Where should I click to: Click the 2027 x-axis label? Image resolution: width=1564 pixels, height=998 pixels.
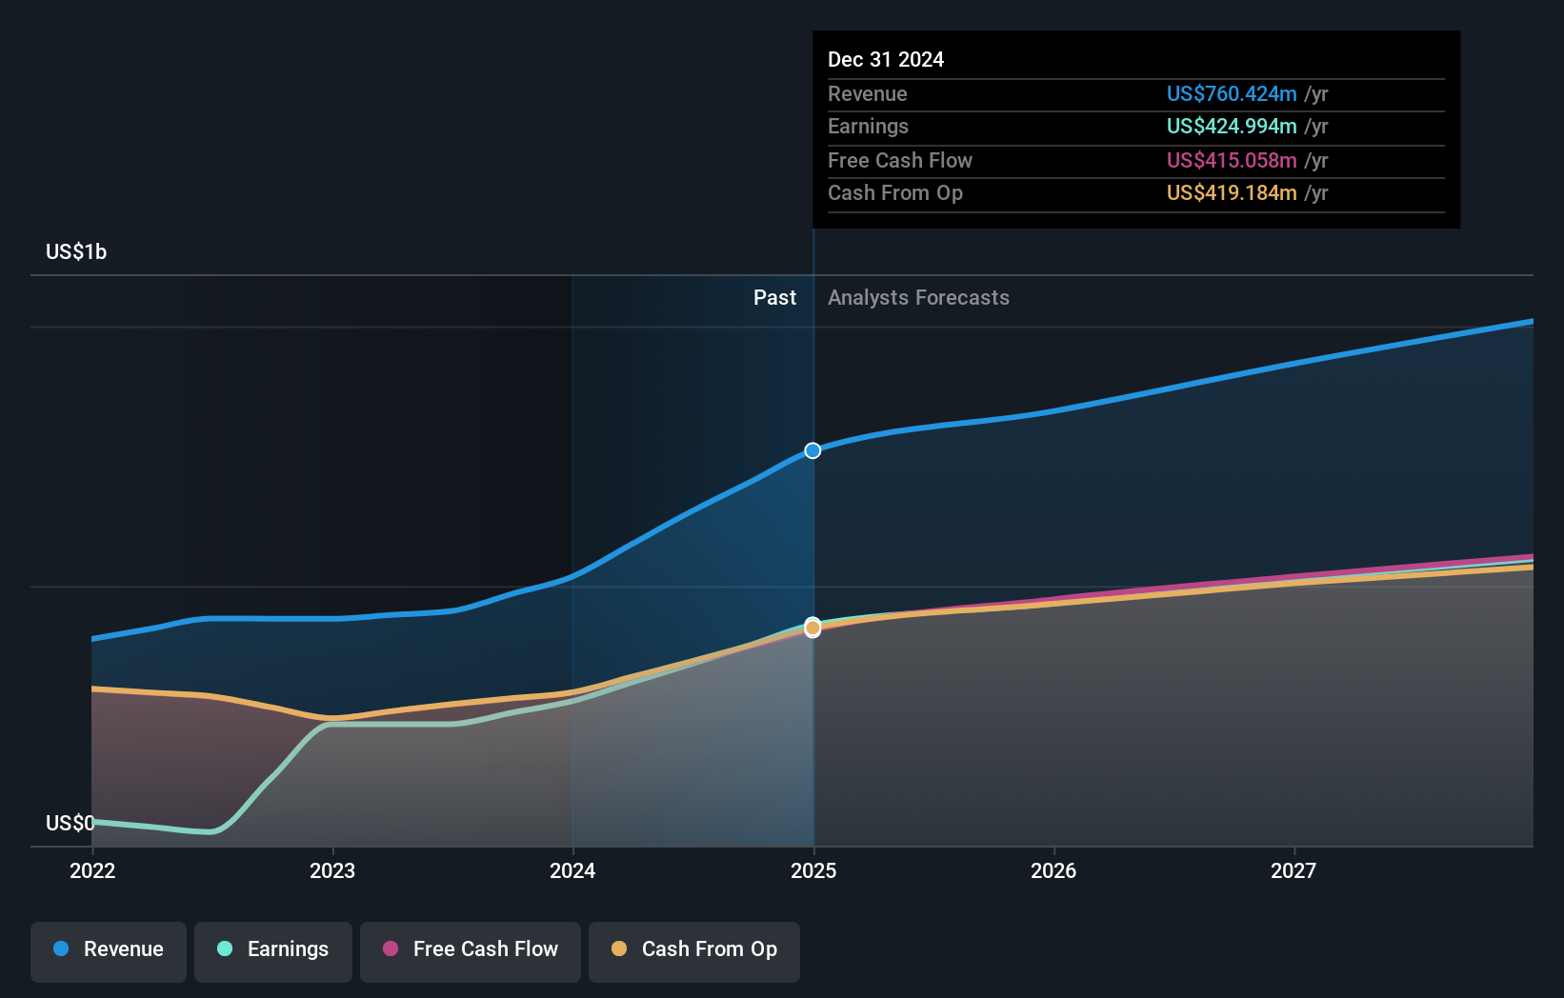1293,870
